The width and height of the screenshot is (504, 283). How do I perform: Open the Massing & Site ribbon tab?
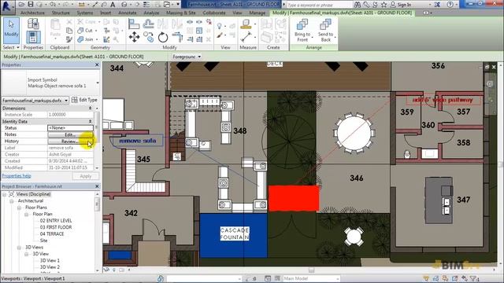click(181, 13)
